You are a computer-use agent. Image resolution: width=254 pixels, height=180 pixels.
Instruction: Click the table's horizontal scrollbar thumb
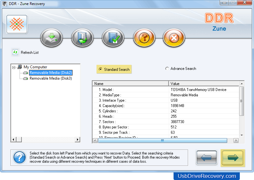coord(162,141)
